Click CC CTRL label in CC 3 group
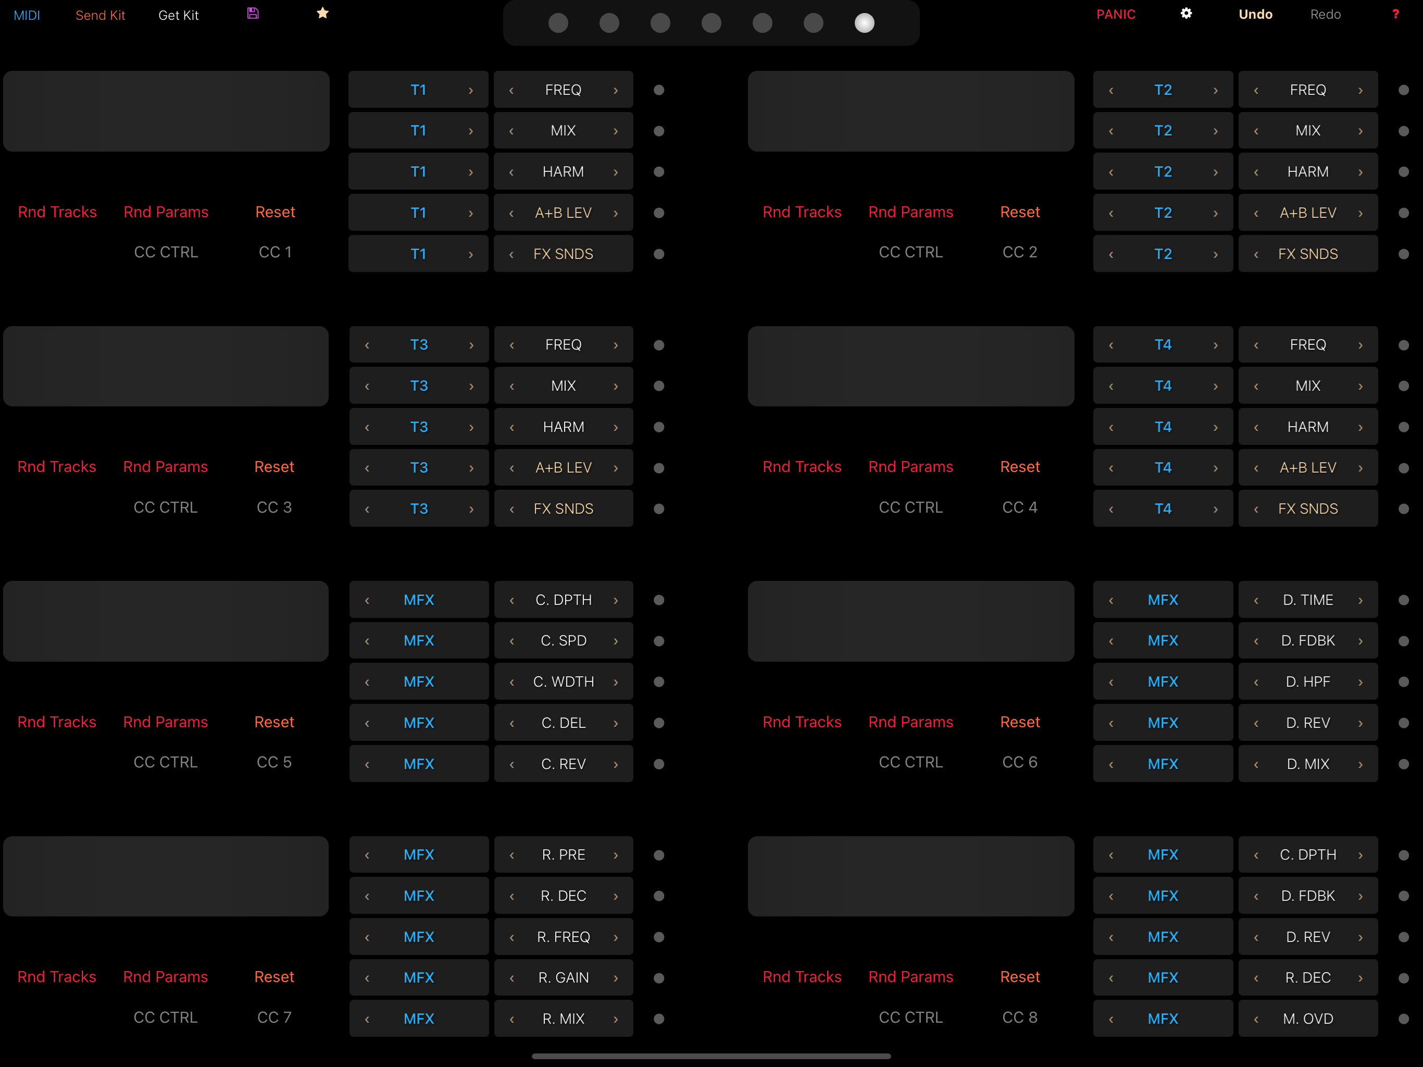The height and width of the screenshot is (1067, 1423). pos(165,507)
